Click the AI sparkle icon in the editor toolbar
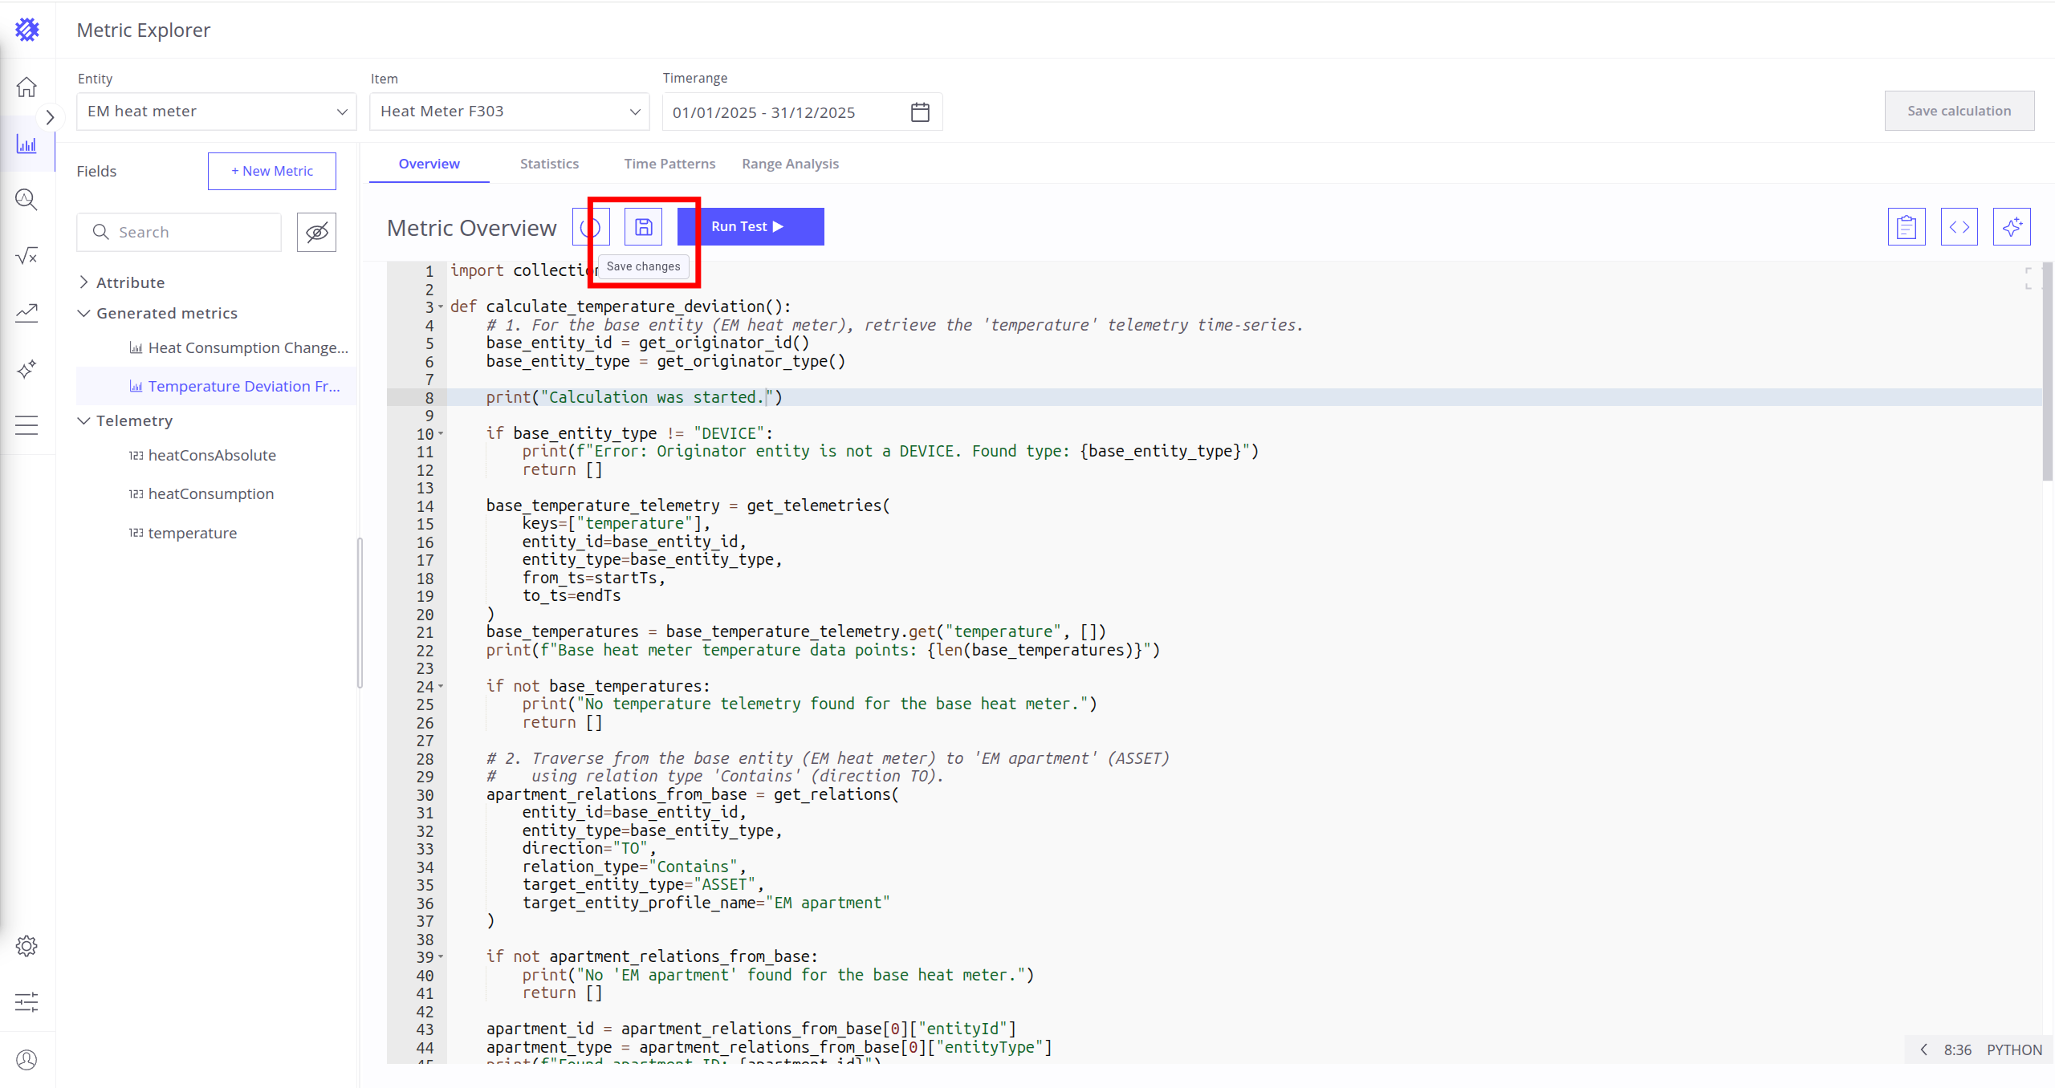This screenshot has height=1088, width=2055. pos(2011,227)
